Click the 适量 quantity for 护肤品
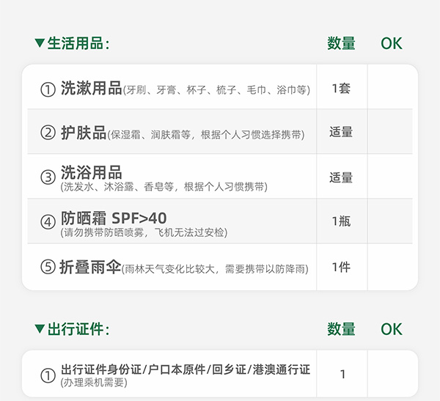Image resolution: width=440 pixels, height=401 pixels. click(341, 132)
